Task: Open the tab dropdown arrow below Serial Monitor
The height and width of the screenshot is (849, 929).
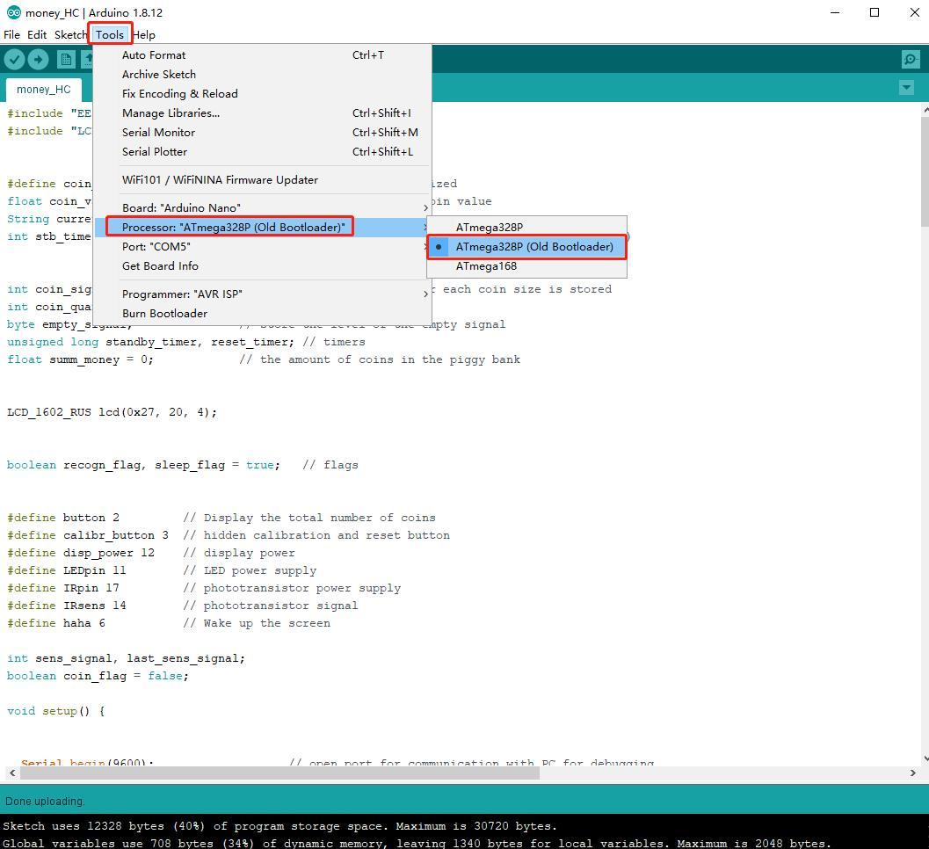Action: coord(906,88)
